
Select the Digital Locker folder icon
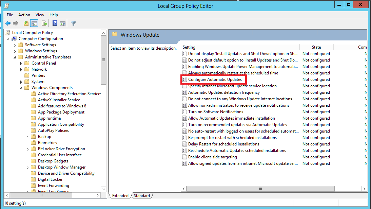[33, 179]
